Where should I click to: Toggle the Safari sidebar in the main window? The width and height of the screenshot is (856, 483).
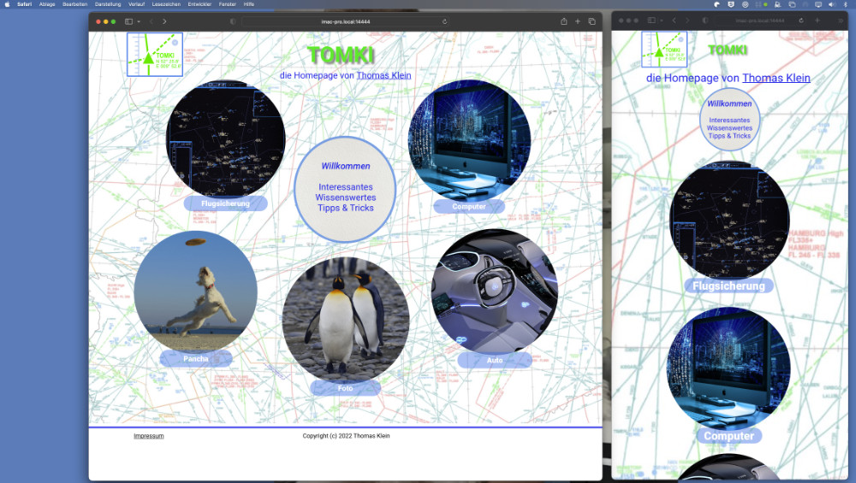tap(129, 21)
